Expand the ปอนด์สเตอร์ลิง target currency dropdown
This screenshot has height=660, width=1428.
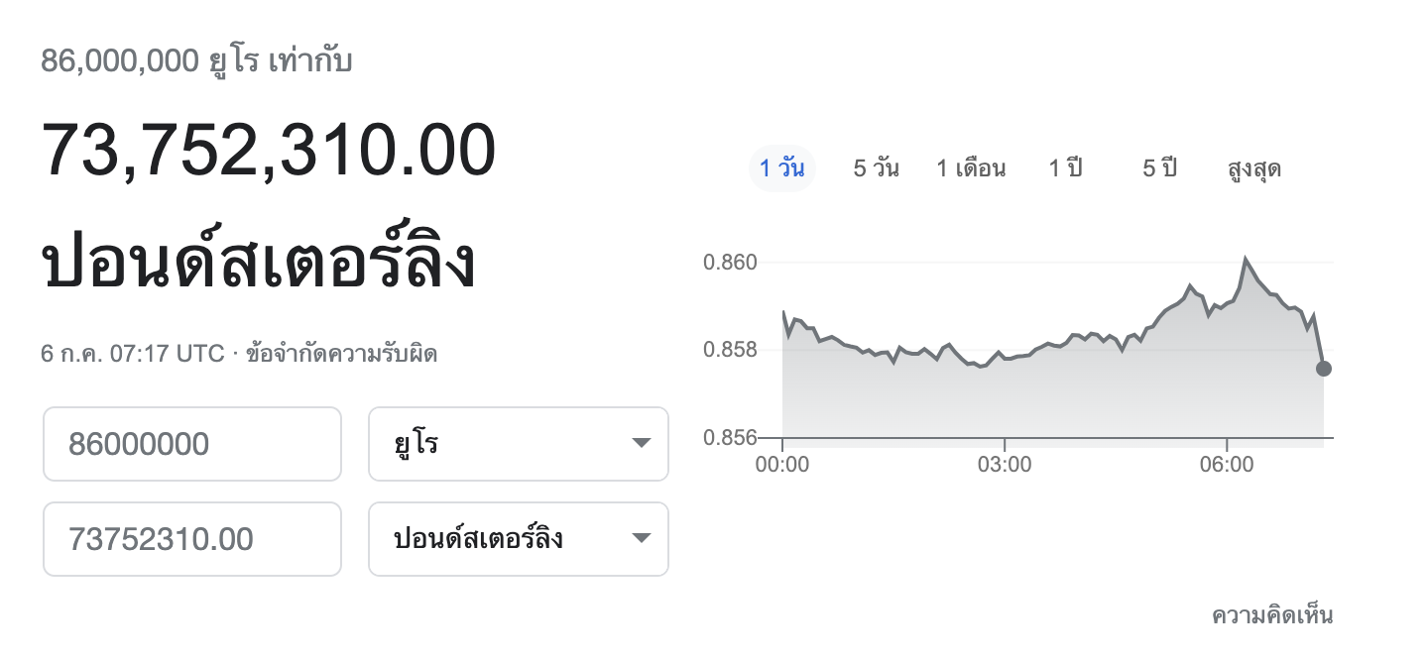519,539
